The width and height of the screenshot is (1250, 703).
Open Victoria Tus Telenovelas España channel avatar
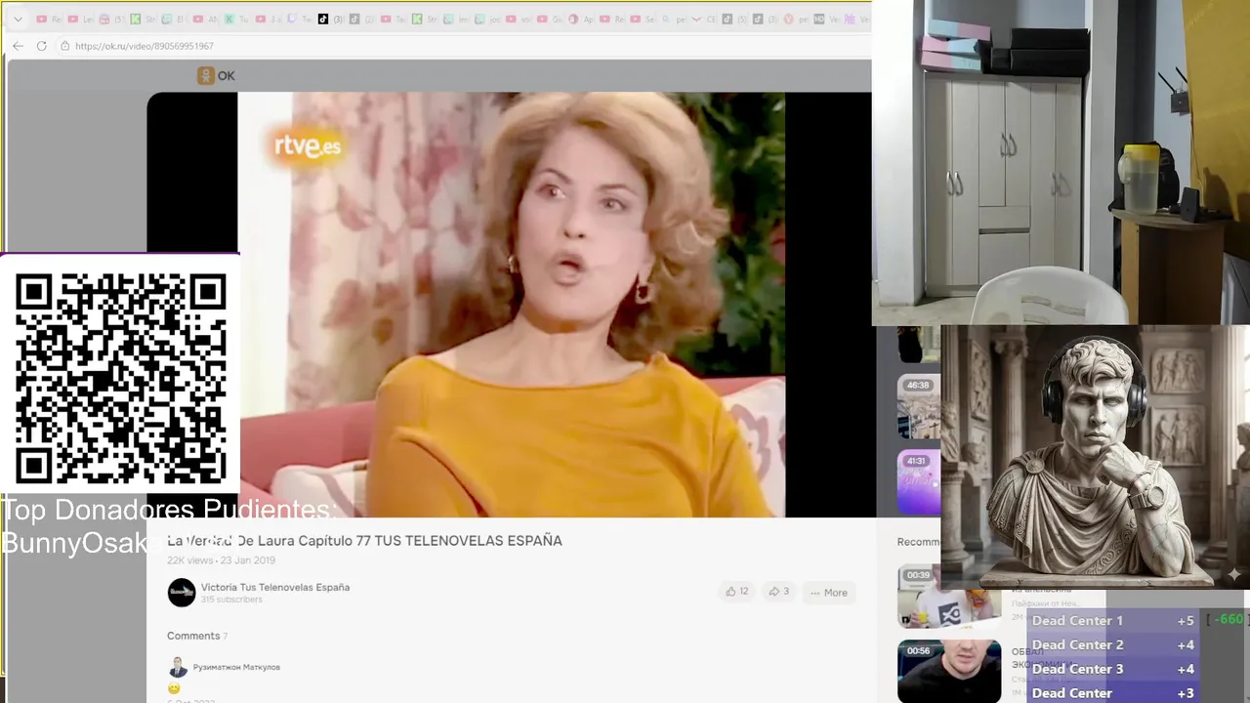pos(182,593)
